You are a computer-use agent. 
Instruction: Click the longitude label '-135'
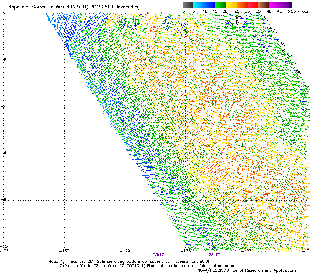coord(4,251)
